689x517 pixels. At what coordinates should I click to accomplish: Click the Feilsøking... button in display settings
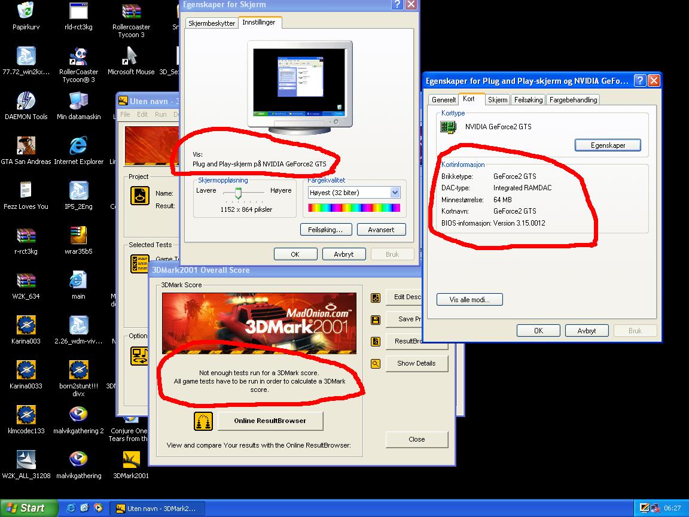tap(325, 230)
